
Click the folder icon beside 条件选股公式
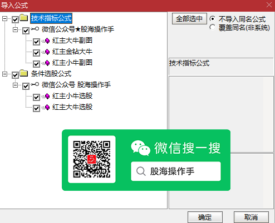click(24, 73)
